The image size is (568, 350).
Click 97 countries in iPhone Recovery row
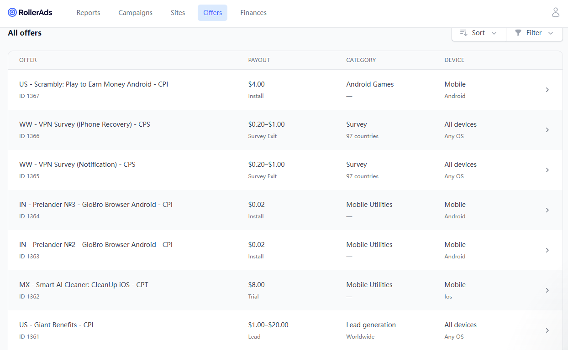click(x=363, y=136)
